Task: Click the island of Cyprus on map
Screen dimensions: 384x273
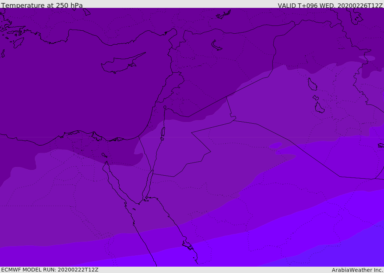Action: click(x=123, y=63)
